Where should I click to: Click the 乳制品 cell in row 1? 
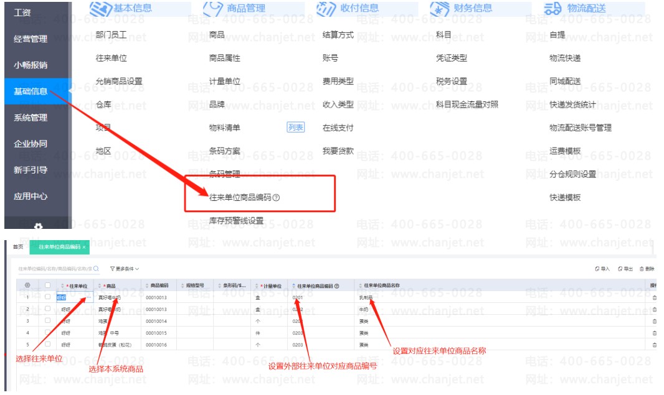pyautogui.click(x=366, y=298)
